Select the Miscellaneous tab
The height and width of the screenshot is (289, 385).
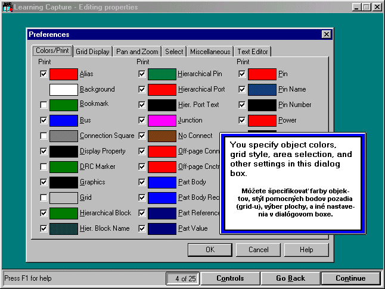pos(210,52)
